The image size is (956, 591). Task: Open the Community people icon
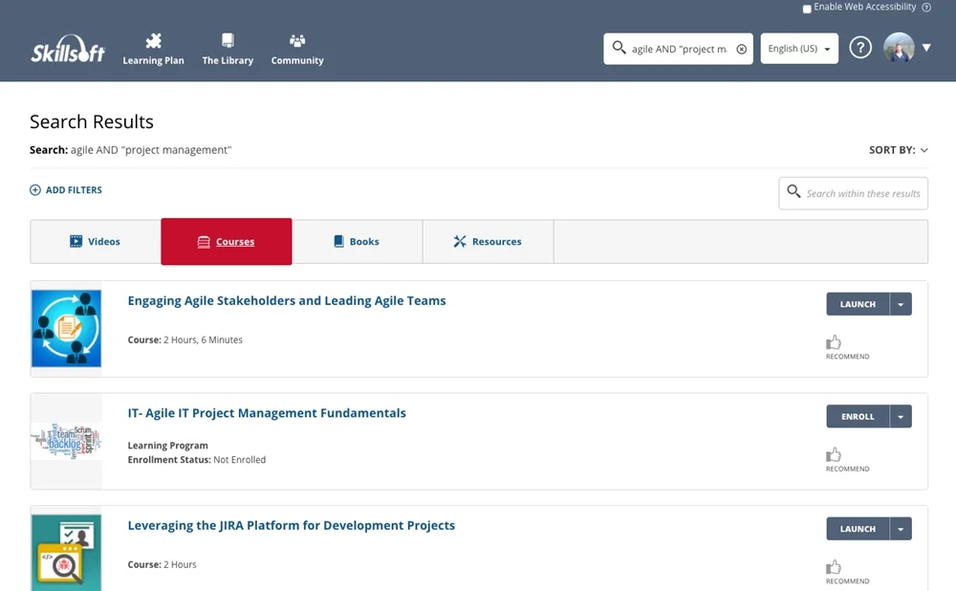[297, 41]
